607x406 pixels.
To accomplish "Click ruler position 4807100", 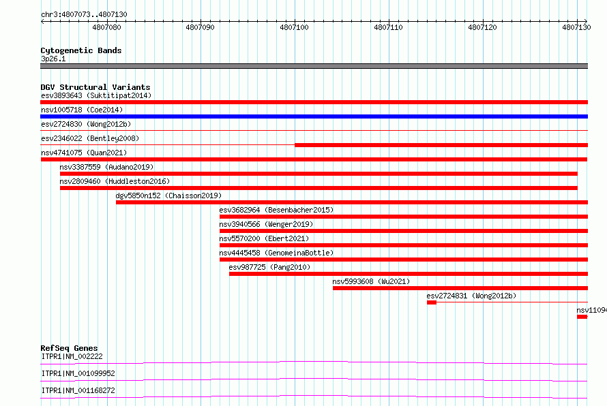I will 294,27.
